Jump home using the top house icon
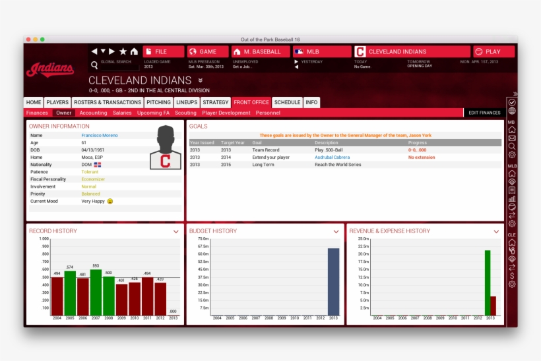 pyautogui.click(x=134, y=51)
